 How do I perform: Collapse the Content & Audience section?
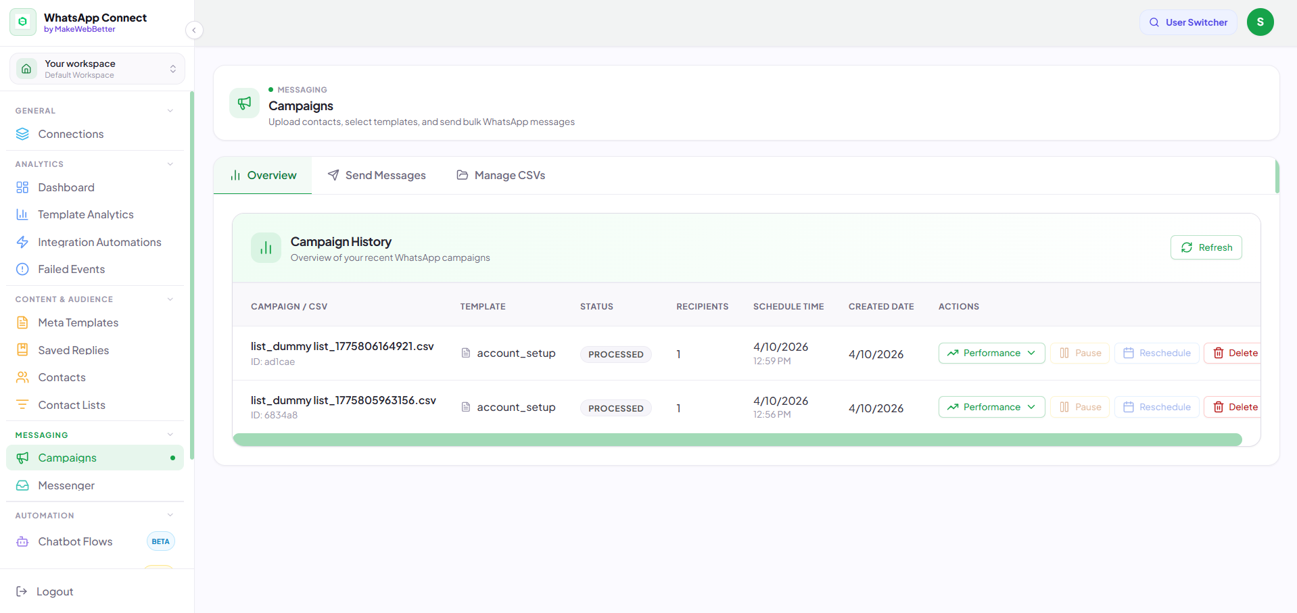(170, 299)
